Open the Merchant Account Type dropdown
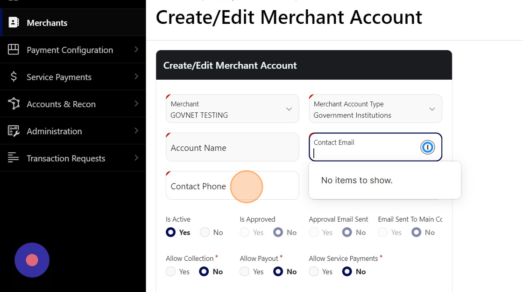This screenshot has height=292, width=523. point(375,109)
